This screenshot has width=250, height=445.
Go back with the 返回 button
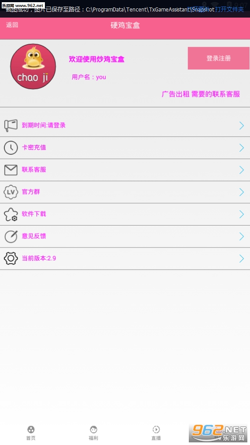(12, 25)
